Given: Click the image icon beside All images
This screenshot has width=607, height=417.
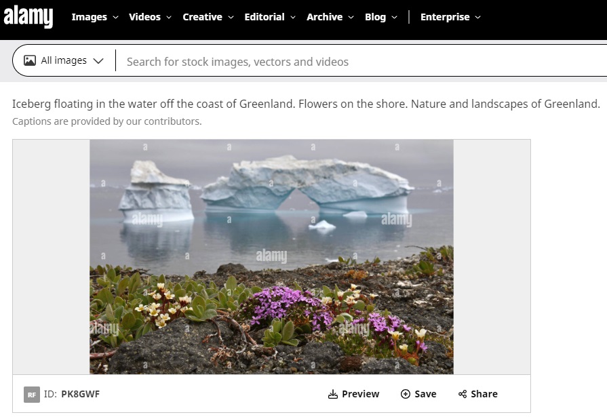Looking at the screenshot, I should click(x=30, y=60).
